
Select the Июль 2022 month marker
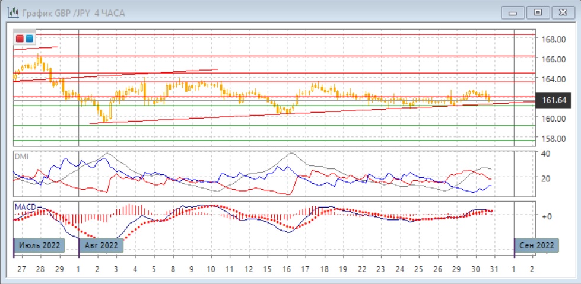pyautogui.click(x=39, y=245)
